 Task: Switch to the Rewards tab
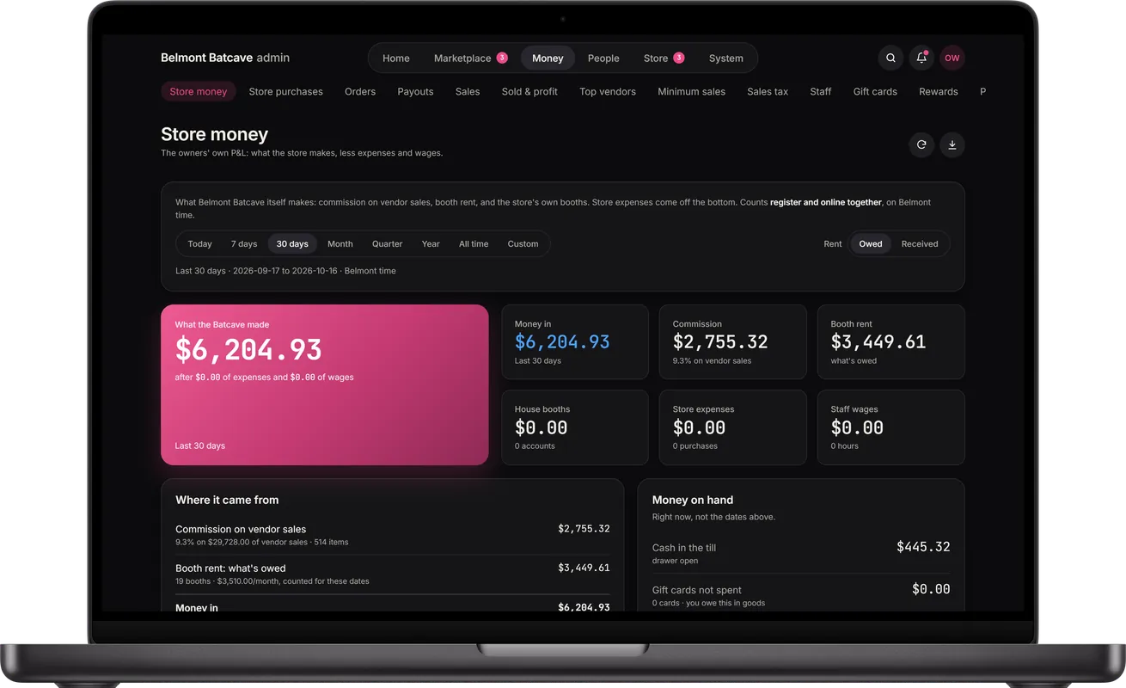coord(939,91)
